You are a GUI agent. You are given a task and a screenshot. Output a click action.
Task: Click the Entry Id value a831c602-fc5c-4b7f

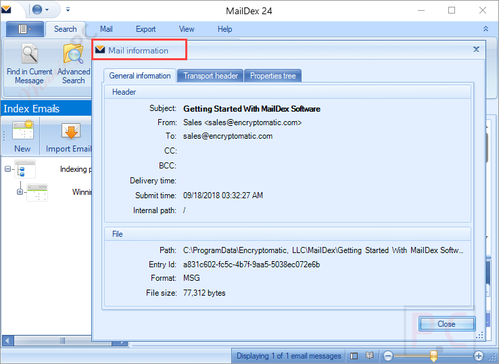252,265
